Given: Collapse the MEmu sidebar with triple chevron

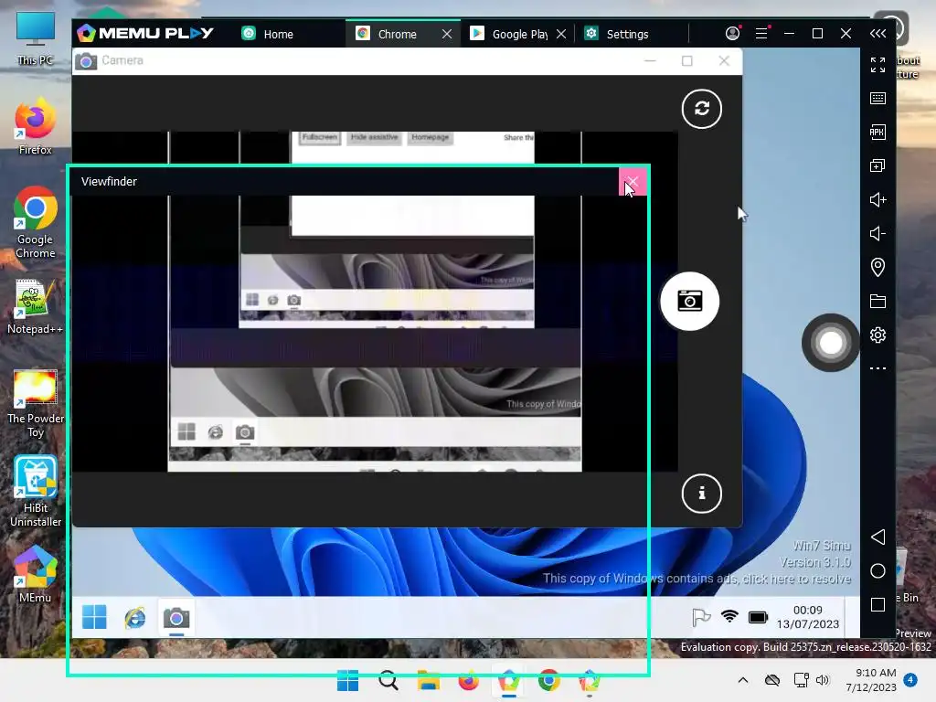Looking at the screenshot, I should pos(877,34).
